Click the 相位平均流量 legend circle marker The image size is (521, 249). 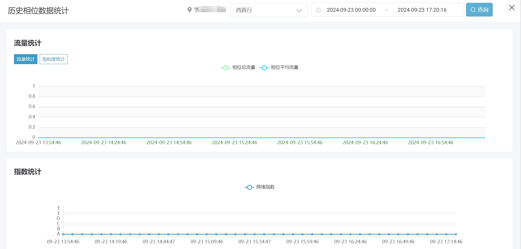pos(264,68)
